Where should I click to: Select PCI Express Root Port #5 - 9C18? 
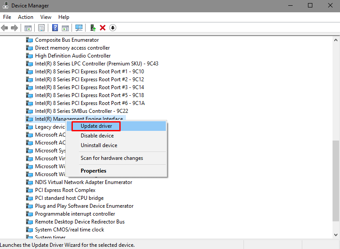(x=89, y=95)
